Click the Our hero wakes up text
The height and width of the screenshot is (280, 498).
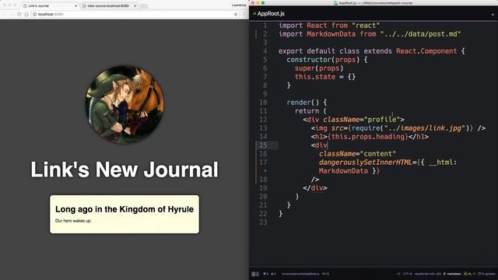[73, 221]
